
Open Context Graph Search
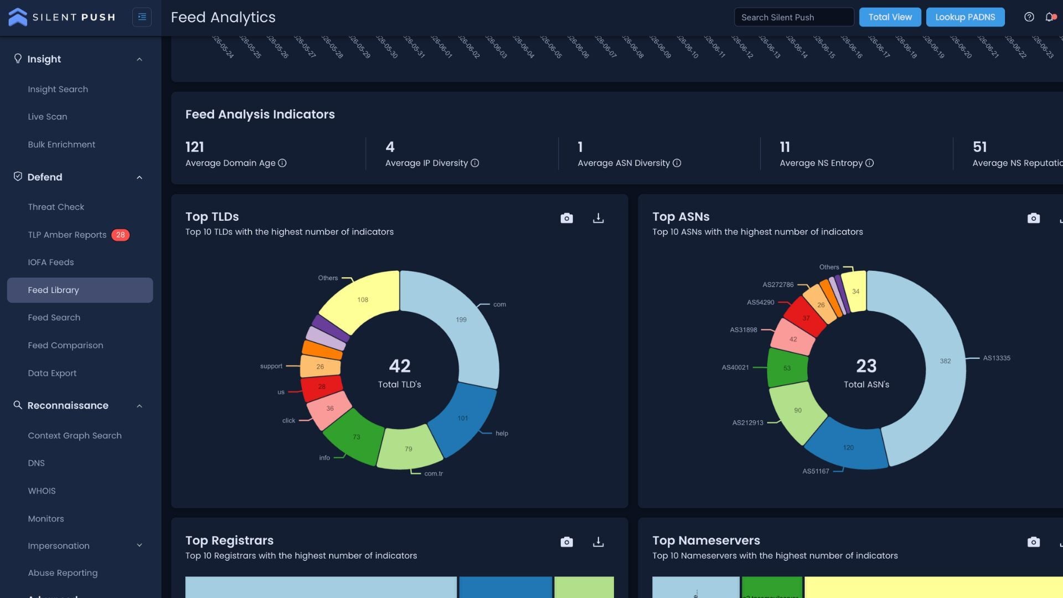click(x=75, y=436)
